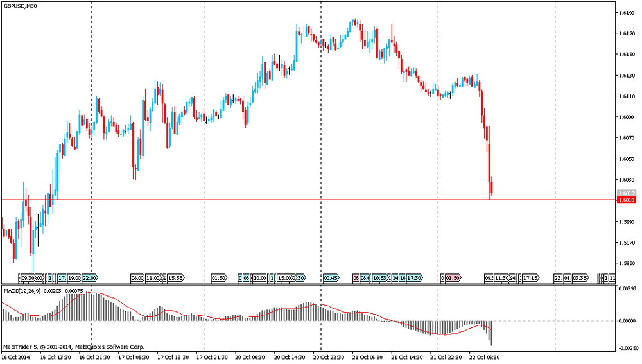The height and width of the screenshot is (364, 642).
Task: Select the 17:15 event marker
Action: 531,278
